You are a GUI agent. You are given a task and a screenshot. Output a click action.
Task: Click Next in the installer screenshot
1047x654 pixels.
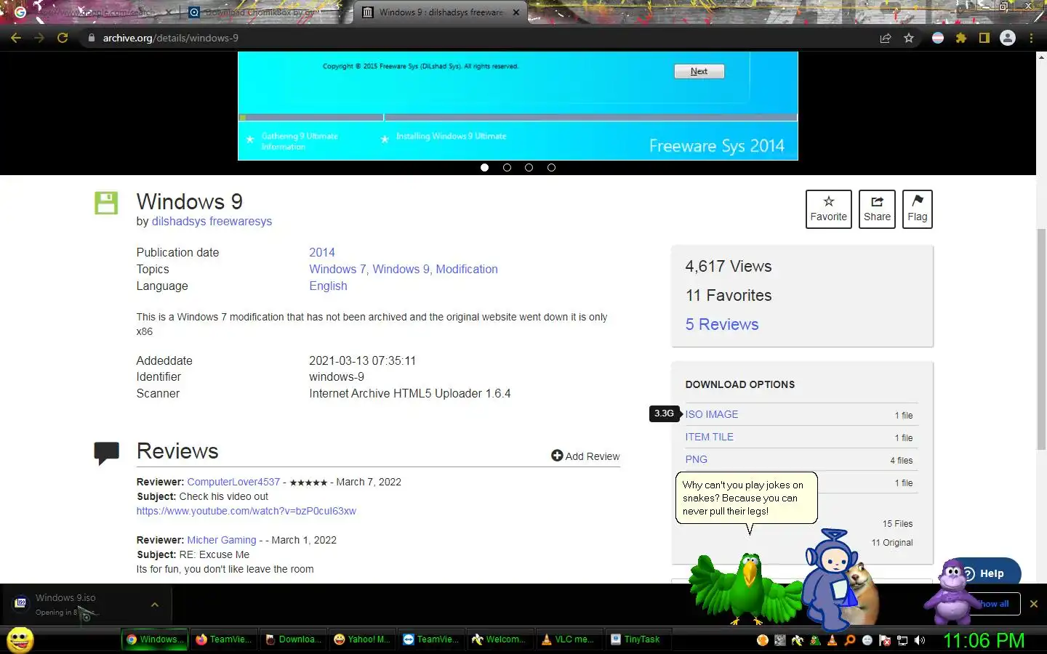(x=699, y=71)
